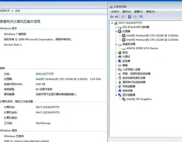Screen dimensions: 182x142
Task: Click the Forward arrow in Device Manager toolbar
Action: tap(117, 17)
